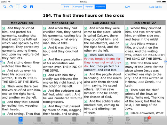Open the Today calendar tab
Screen dimensions: 167x125
pos(110,120)
